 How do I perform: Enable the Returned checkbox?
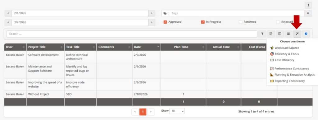pos(241,22)
